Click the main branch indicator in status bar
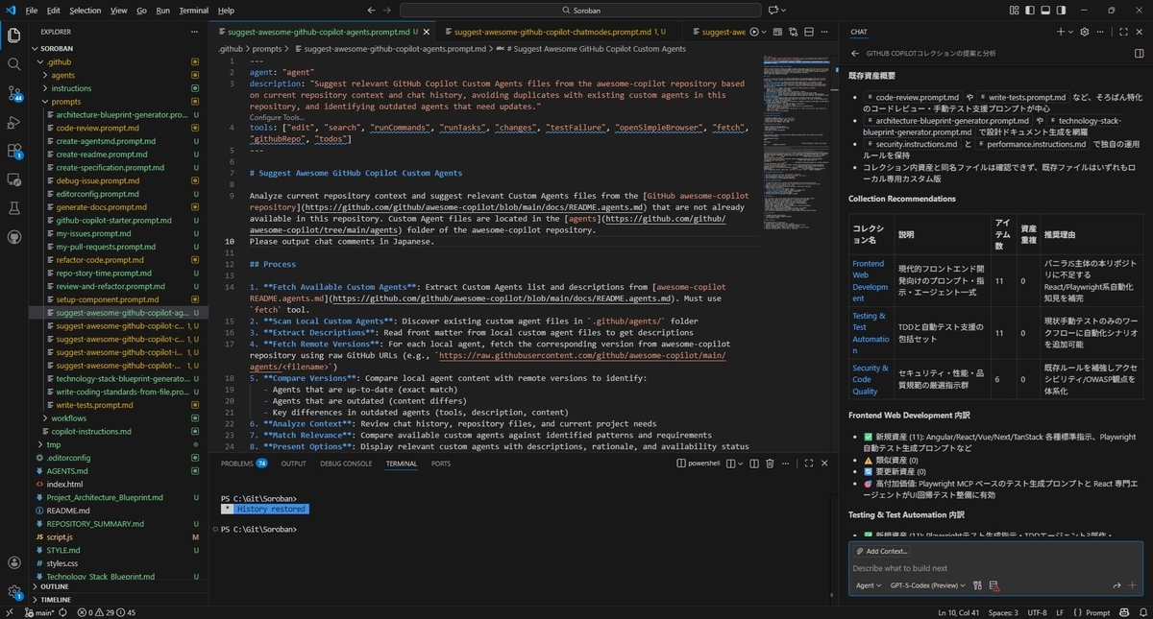 coord(39,612)
